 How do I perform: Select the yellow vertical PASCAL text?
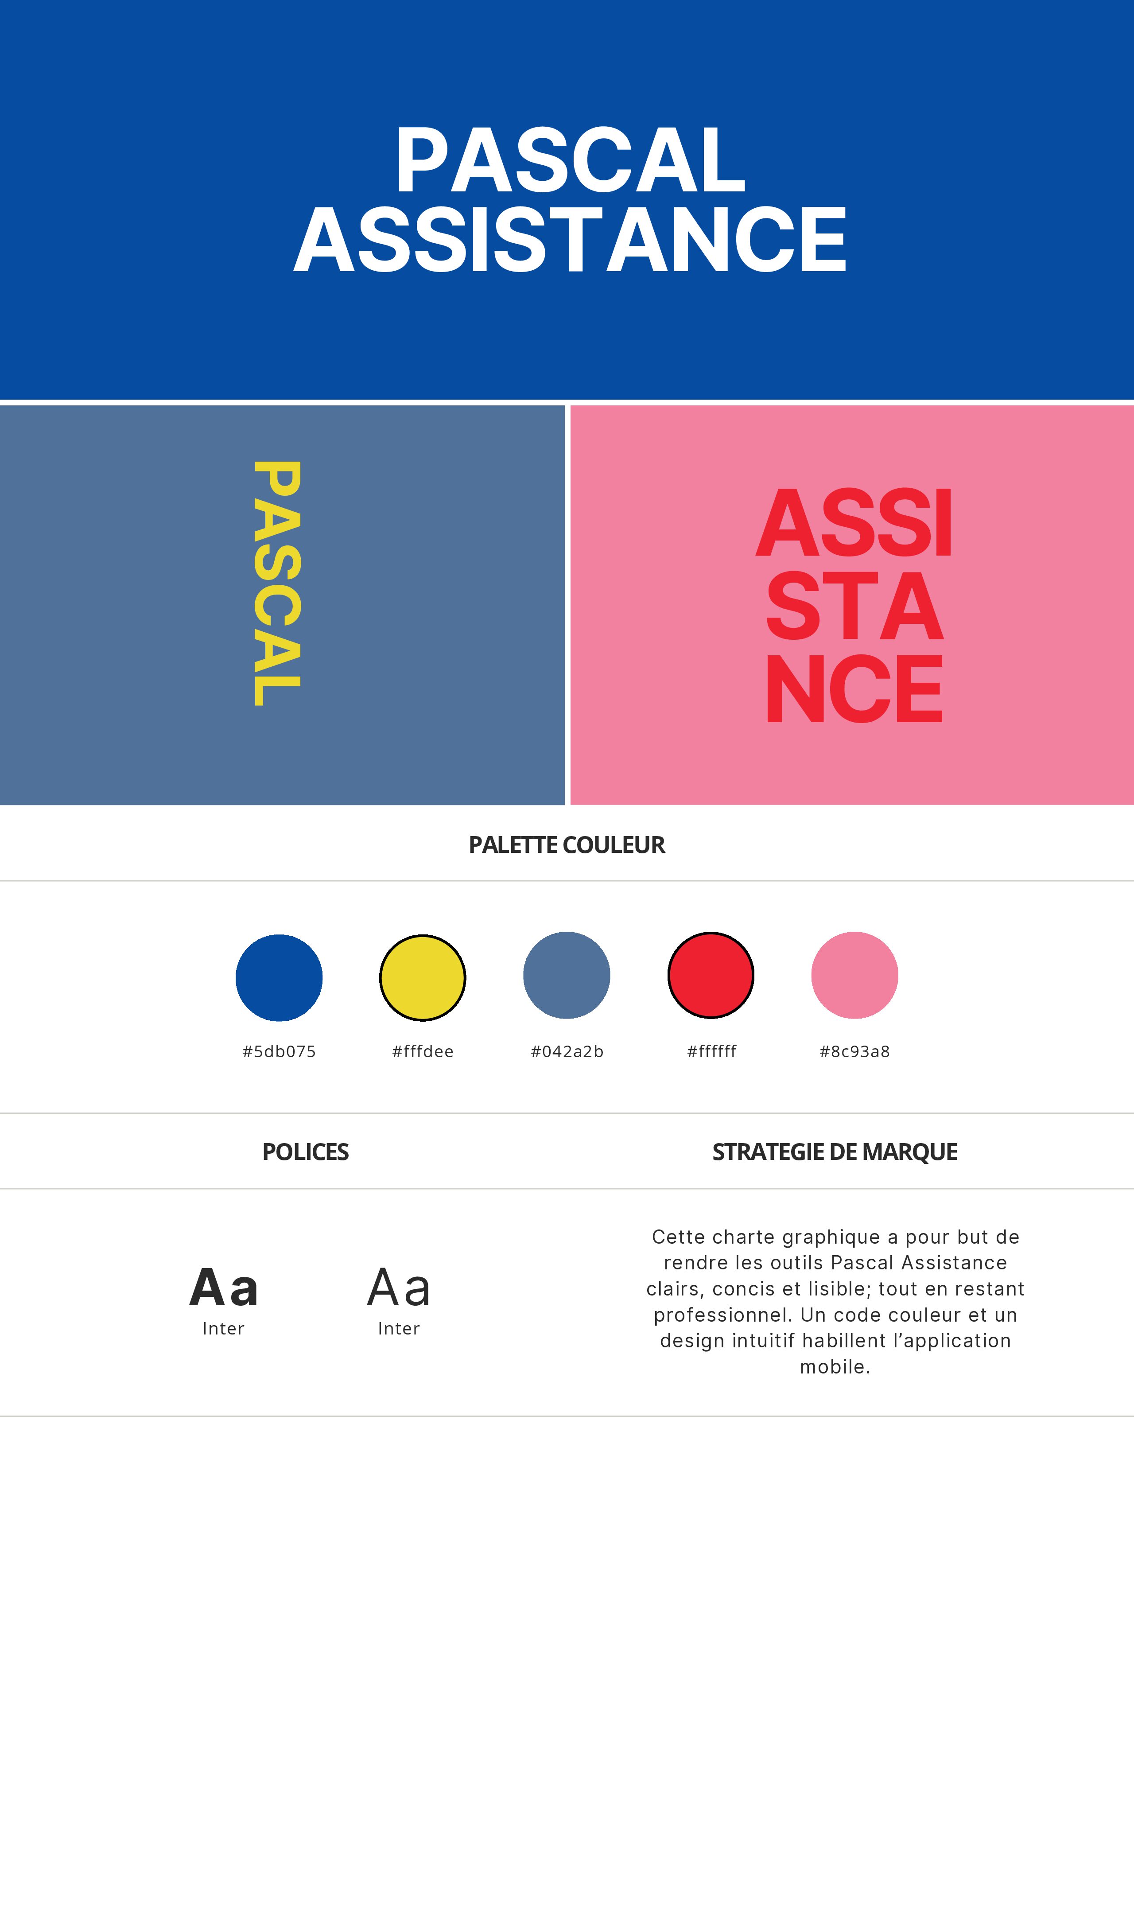click(x=277, y=583)
